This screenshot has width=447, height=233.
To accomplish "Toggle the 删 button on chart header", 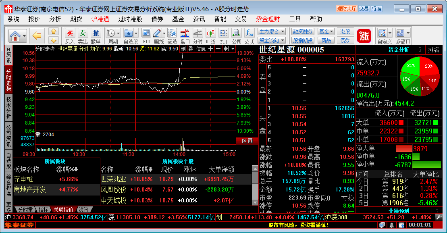I will (183, 49).
